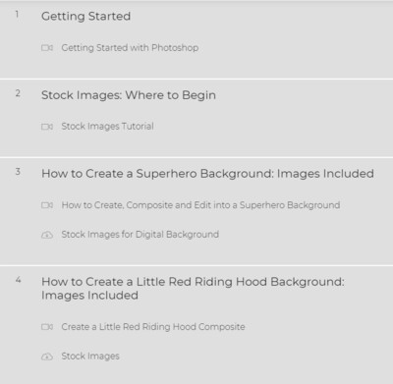Select the Superhero Background section heading
This screenshot has width=393, height=384.
(207, 174)
